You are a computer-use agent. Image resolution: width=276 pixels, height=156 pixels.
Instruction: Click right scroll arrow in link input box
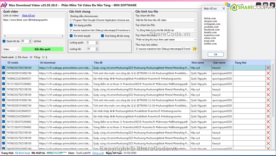click(62, 36)
